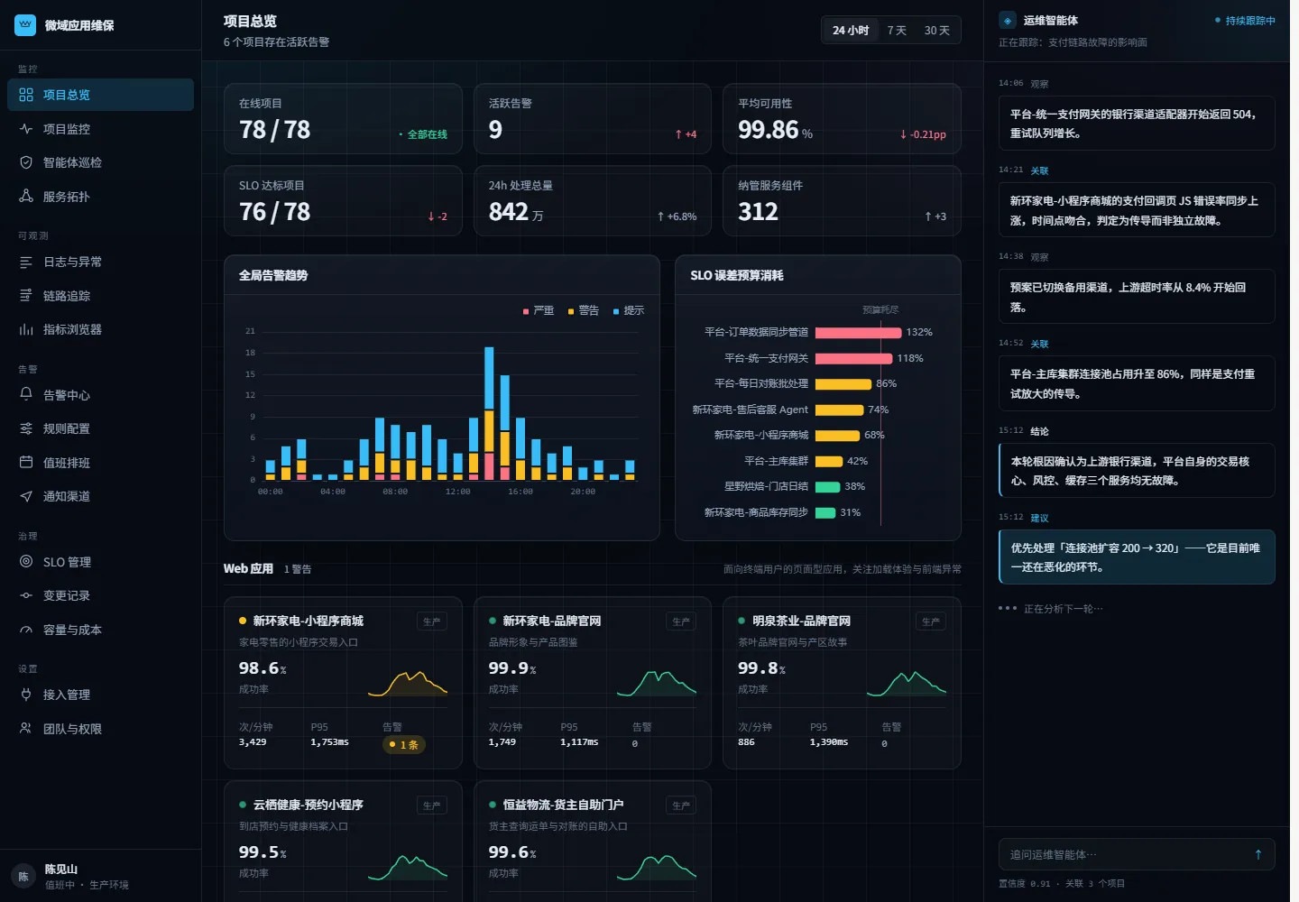Image resolution: width=1299 pixels, height=902 pixels.
Task: Toggle the 提示 legend series
Action: point(629,310)
